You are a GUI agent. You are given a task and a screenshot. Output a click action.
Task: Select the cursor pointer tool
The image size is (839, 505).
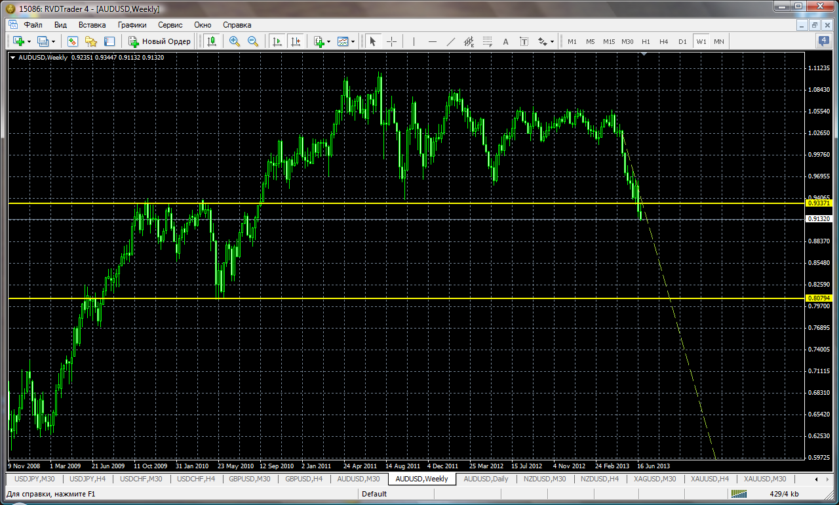pos(373,41)
